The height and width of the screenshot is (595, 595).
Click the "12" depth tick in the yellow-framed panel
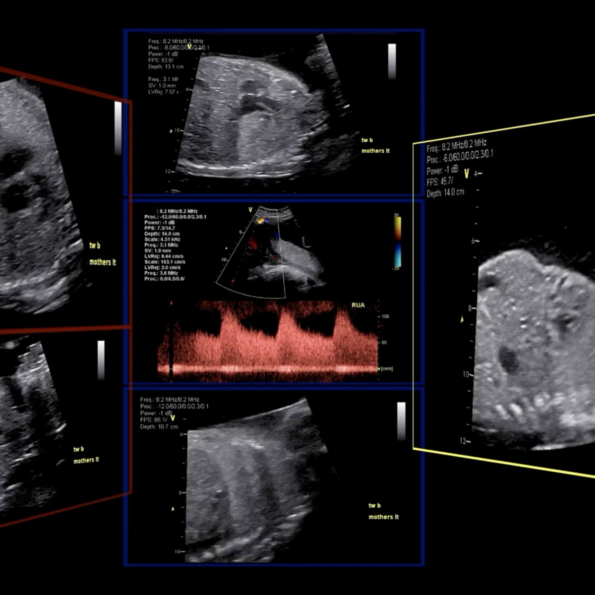[464, 441]
